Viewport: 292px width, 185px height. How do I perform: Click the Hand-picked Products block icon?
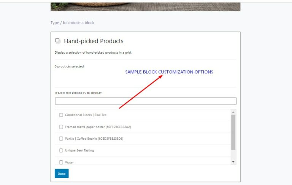58,41
